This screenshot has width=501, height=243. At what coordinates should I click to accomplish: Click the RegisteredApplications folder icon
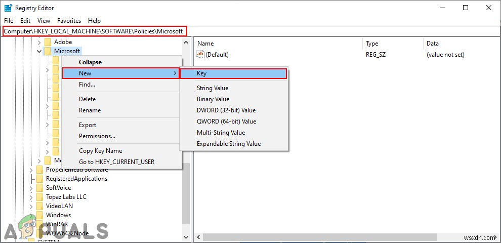point(40,178)
